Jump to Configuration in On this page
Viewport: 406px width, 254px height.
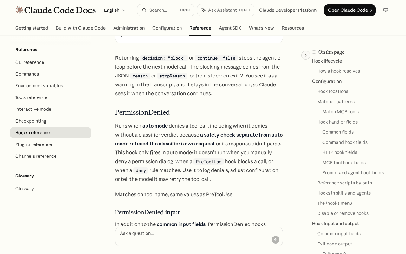tap(327, 81)
